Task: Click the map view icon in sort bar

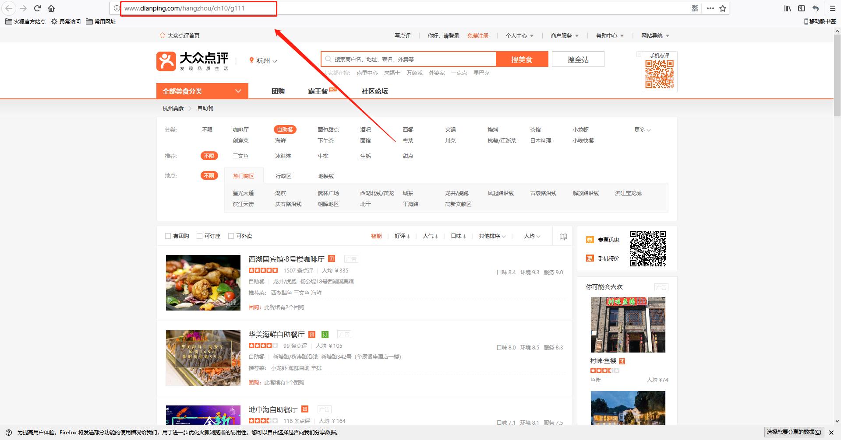Action: [563, 237]
